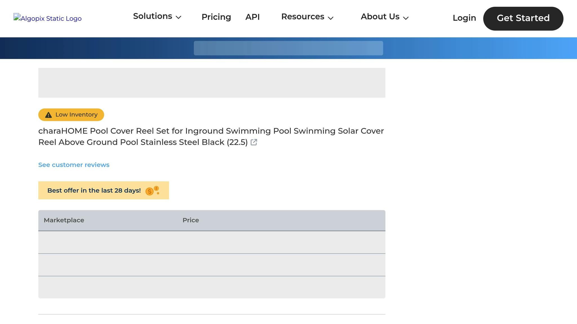Click Login in the top navigation
Screen dimensions: 577x324
[464, 18]
